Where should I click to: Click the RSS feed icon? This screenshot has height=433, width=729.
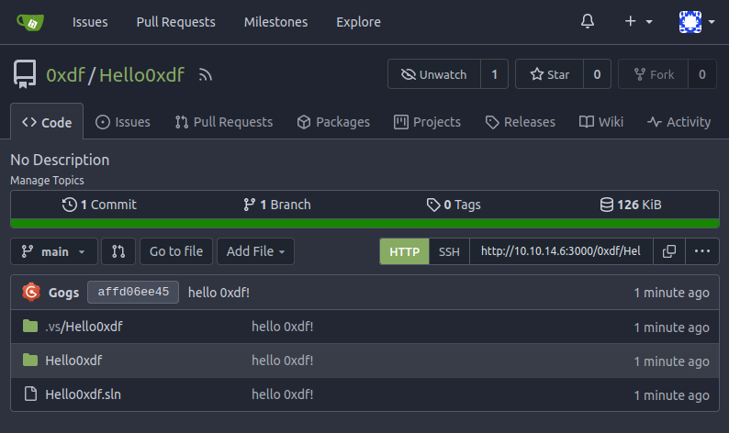pyautogui.click(x=206, y=75)
